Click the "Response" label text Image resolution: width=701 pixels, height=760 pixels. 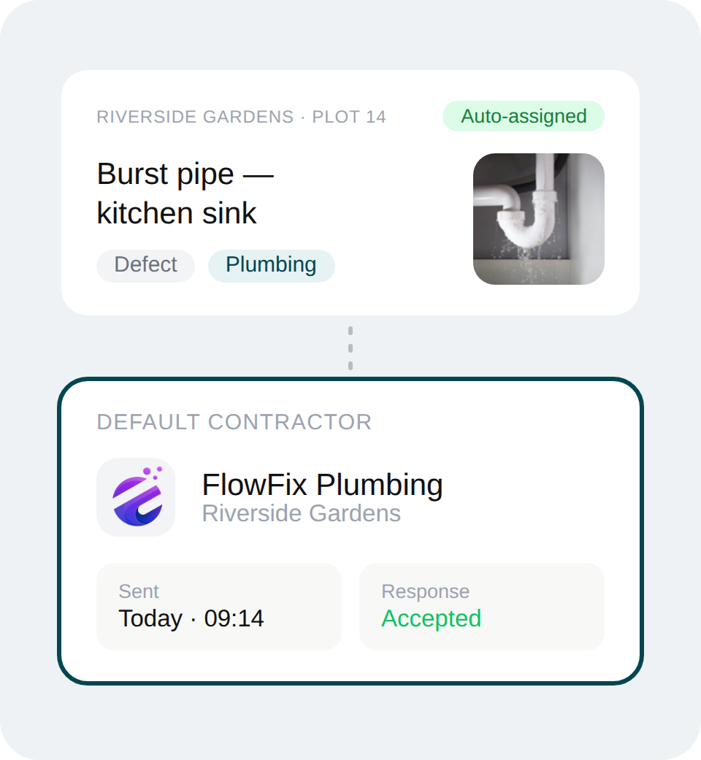pyautogui.click(x=425, y=591)
